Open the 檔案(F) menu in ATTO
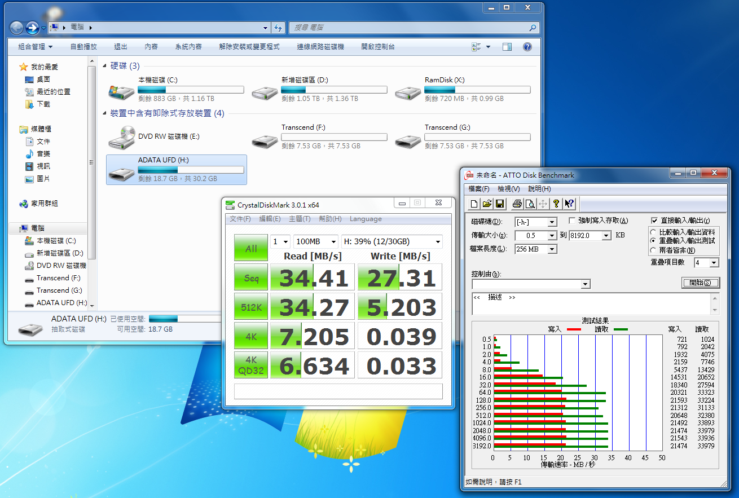Viewport: 739px width, 498px height. [x=479, y=189]
